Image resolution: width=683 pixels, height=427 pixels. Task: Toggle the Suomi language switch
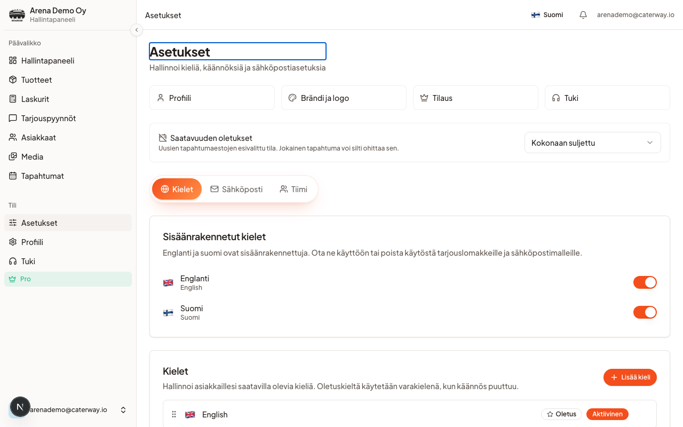(645, 312)
